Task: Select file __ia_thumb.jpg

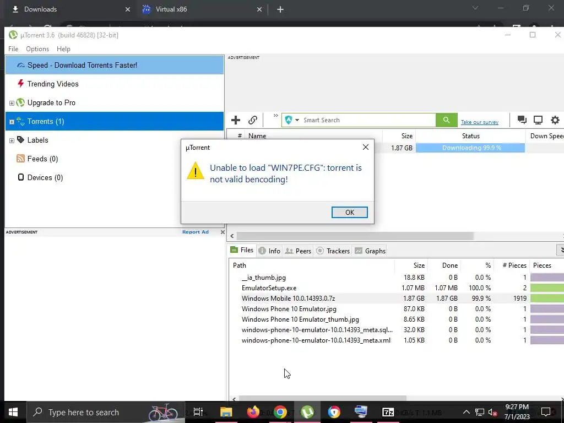Action: tap(264, 278)
